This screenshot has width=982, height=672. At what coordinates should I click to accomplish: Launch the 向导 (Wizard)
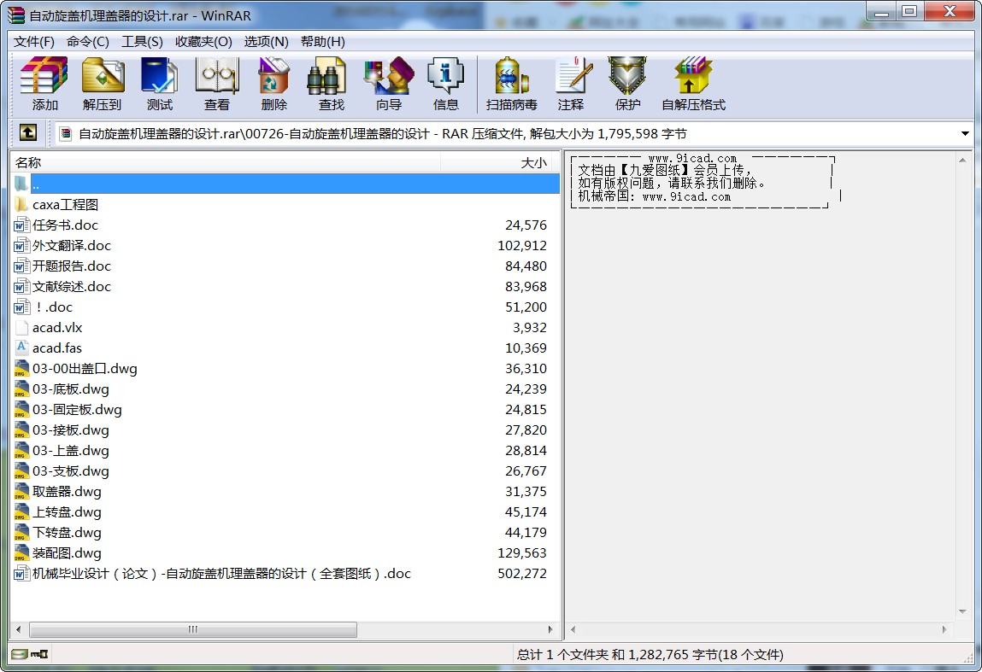click(387, 83)
